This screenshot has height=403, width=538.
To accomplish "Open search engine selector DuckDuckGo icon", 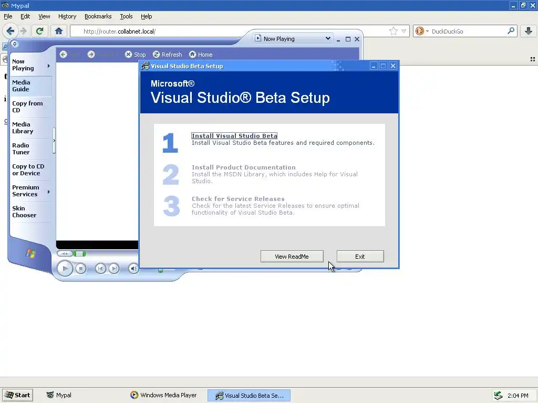I will coord(422,31).
